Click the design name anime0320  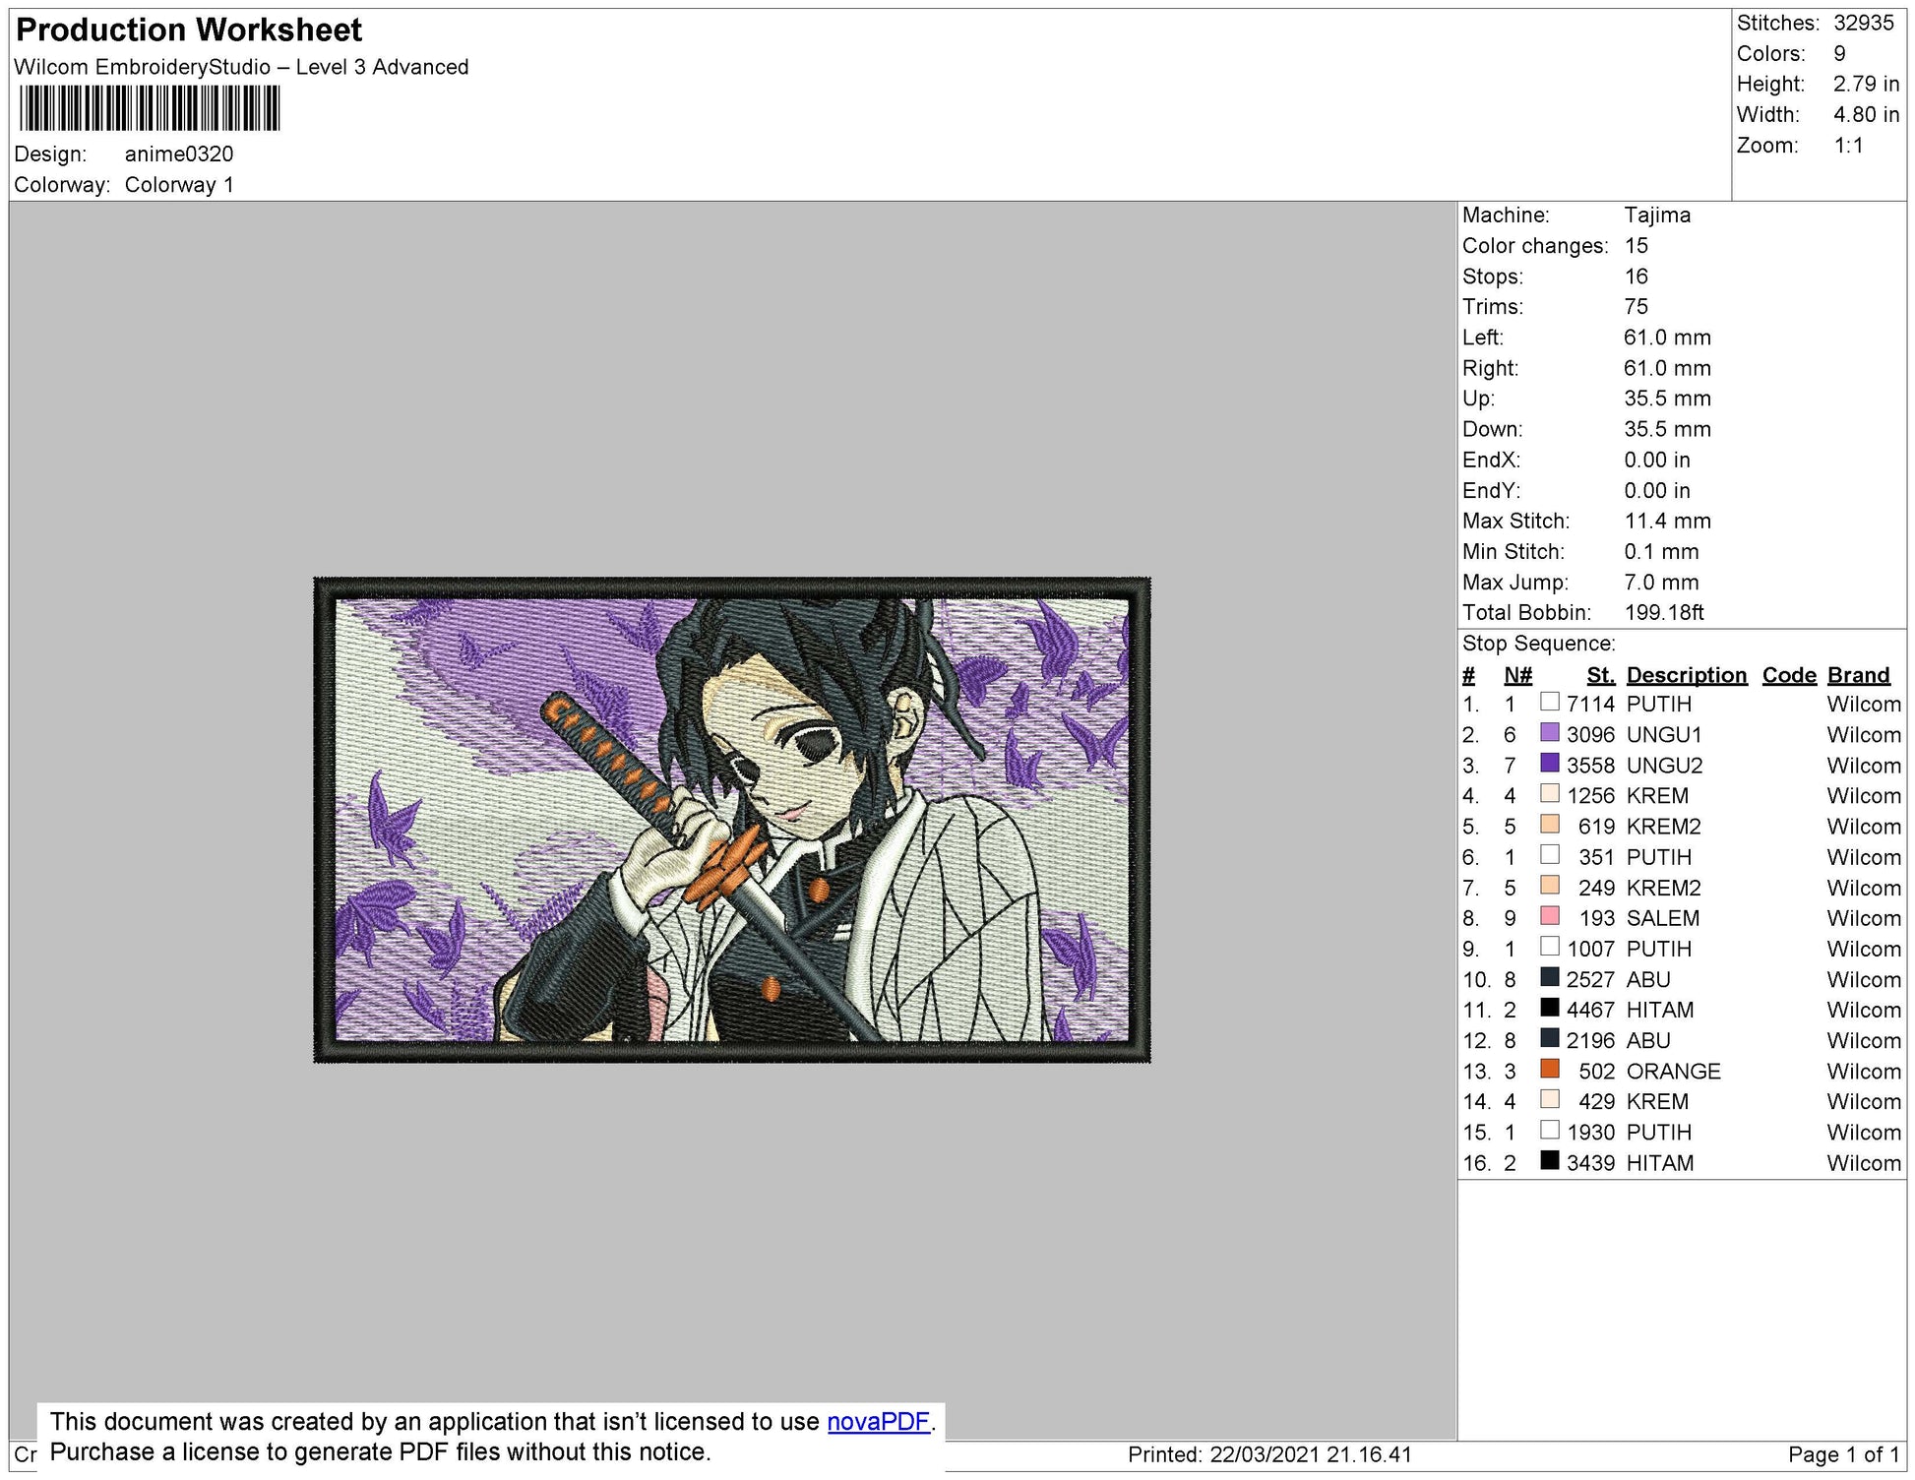click(x=179, y=154)
